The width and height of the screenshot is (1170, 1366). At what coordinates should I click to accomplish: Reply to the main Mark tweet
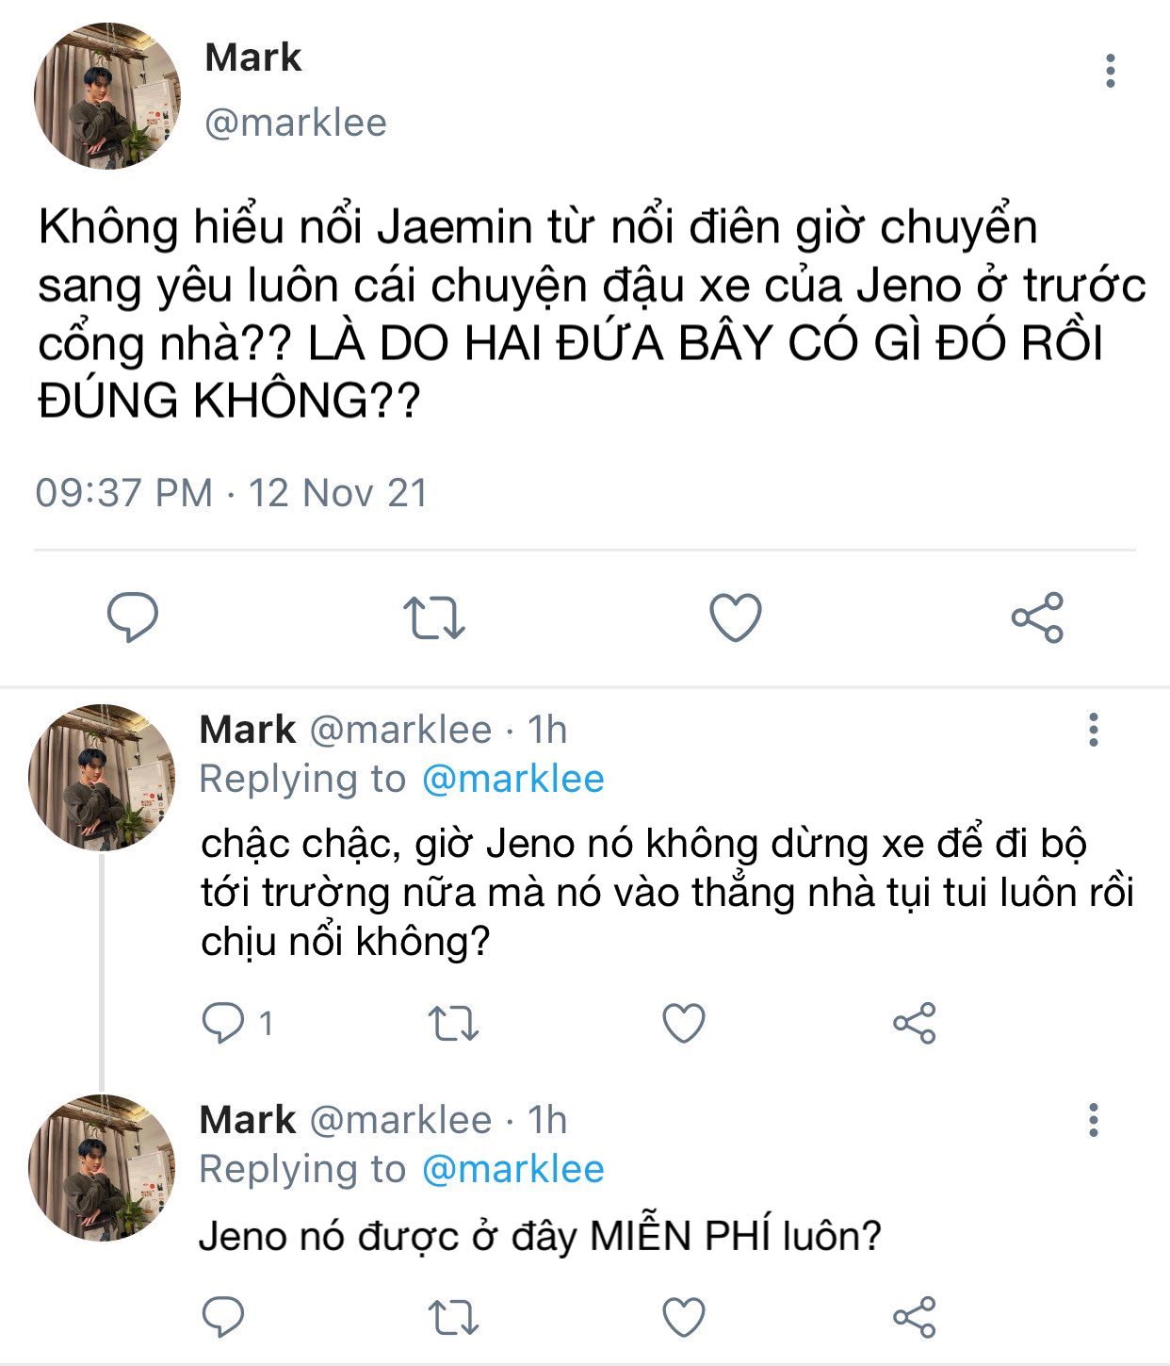click(132, 617)
